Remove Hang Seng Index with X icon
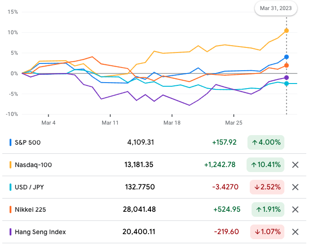Image resolution: width=314 pixels, height=246 pixels. 295,232
